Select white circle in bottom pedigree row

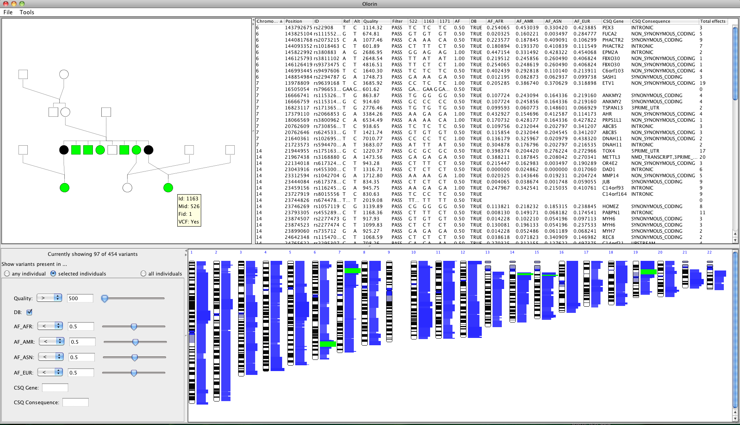pyautogui.click(x=127, y=188)
